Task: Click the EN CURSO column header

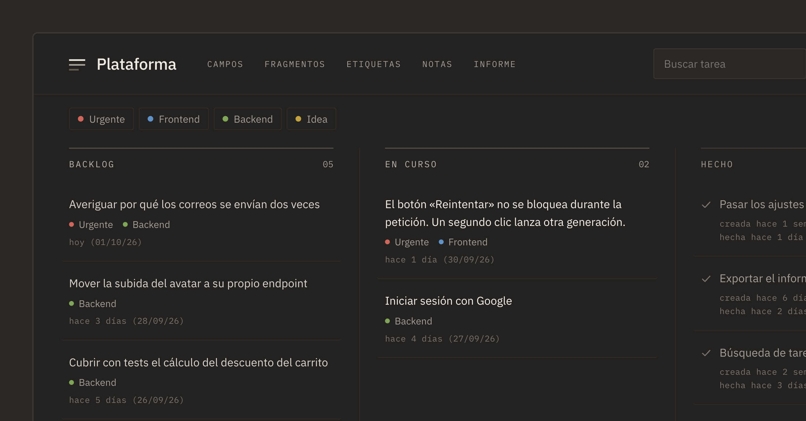Action: coord(411,165)
